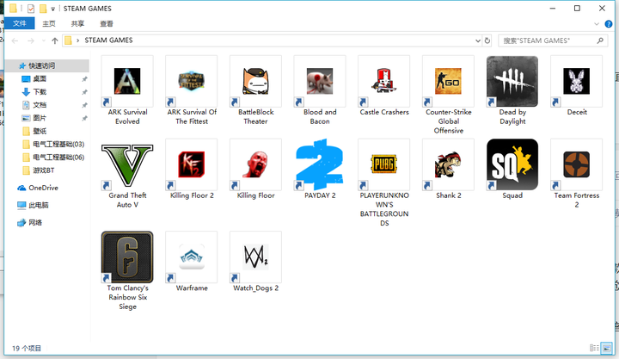
Task: Switch to details list view button
Action: pos(594,349)
